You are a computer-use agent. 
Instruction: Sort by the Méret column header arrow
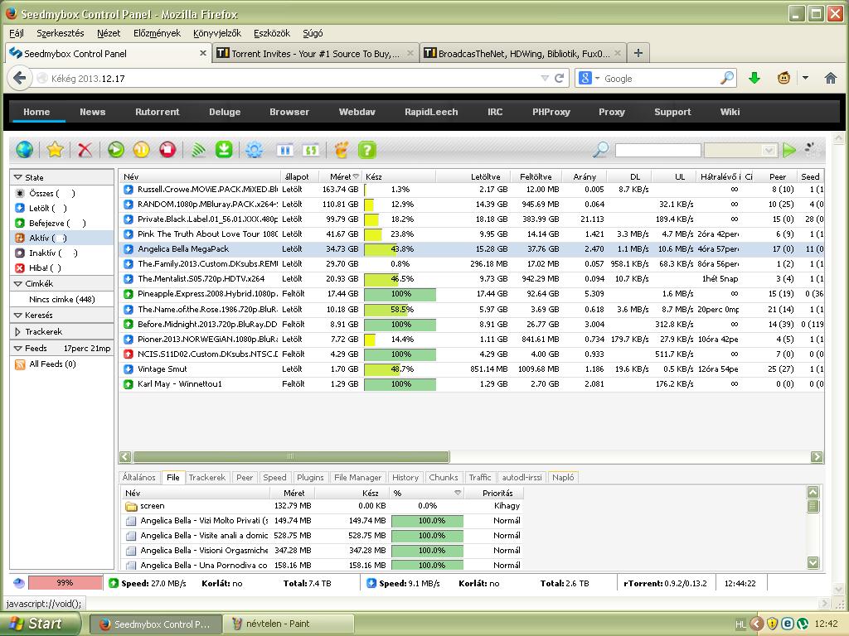pos(356,176)
